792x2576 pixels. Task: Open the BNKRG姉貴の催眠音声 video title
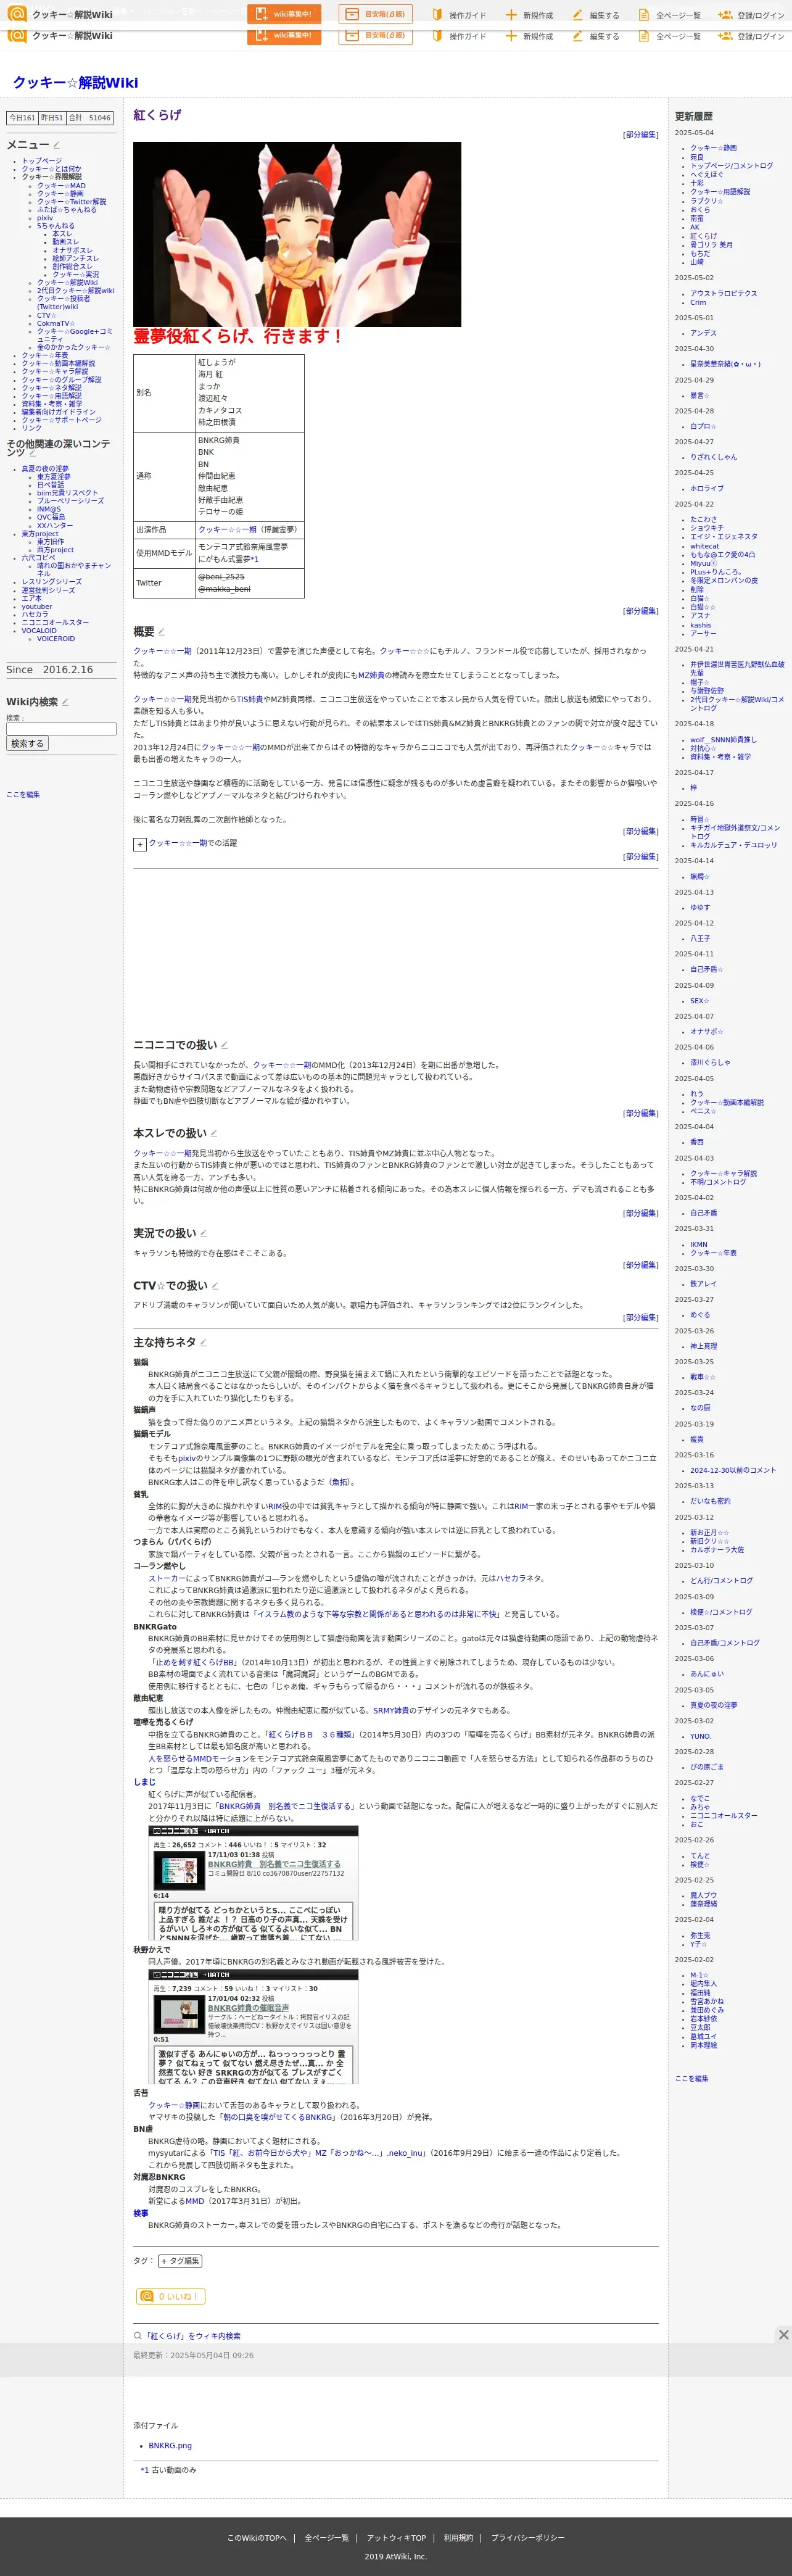pos(248,2008)
